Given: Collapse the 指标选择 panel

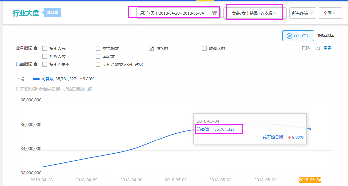Looking at the screenshot, I should click(x=328, y=36).
